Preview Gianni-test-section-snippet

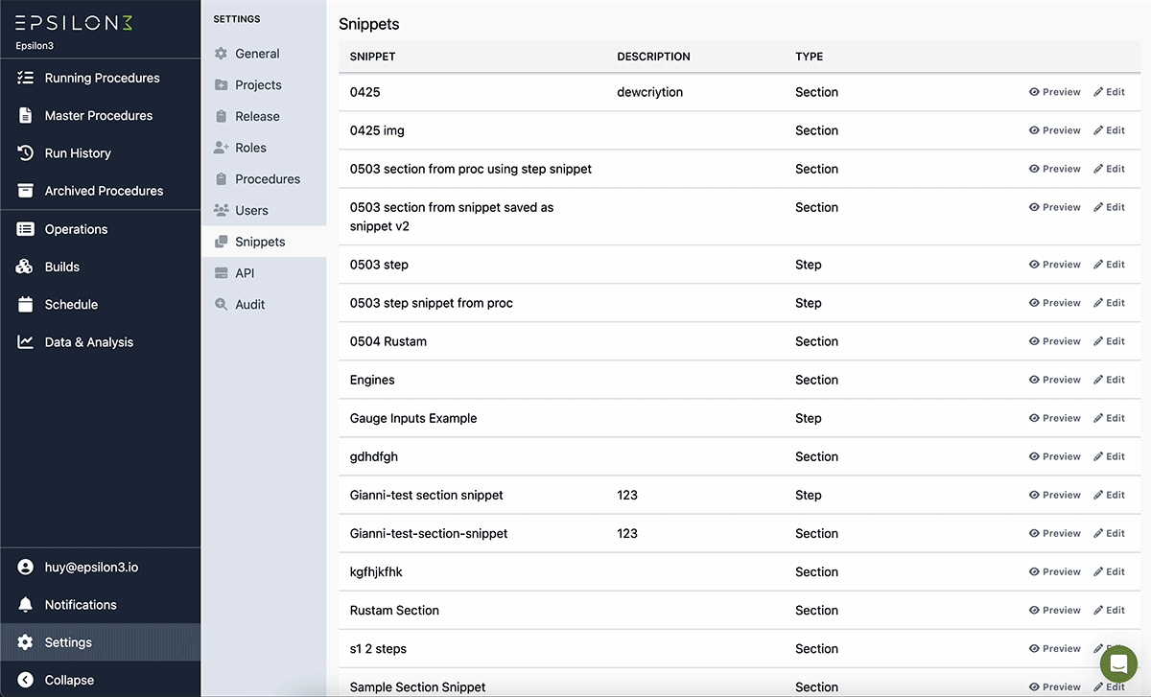coord(1054,533)
